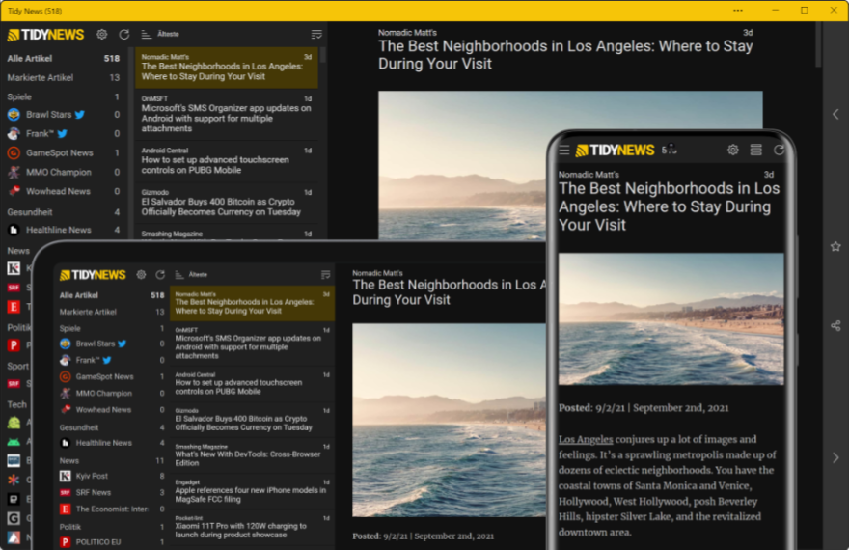Go to previous article with left chevron
This screenshot has height=550, width=849.
coord(835,114)
